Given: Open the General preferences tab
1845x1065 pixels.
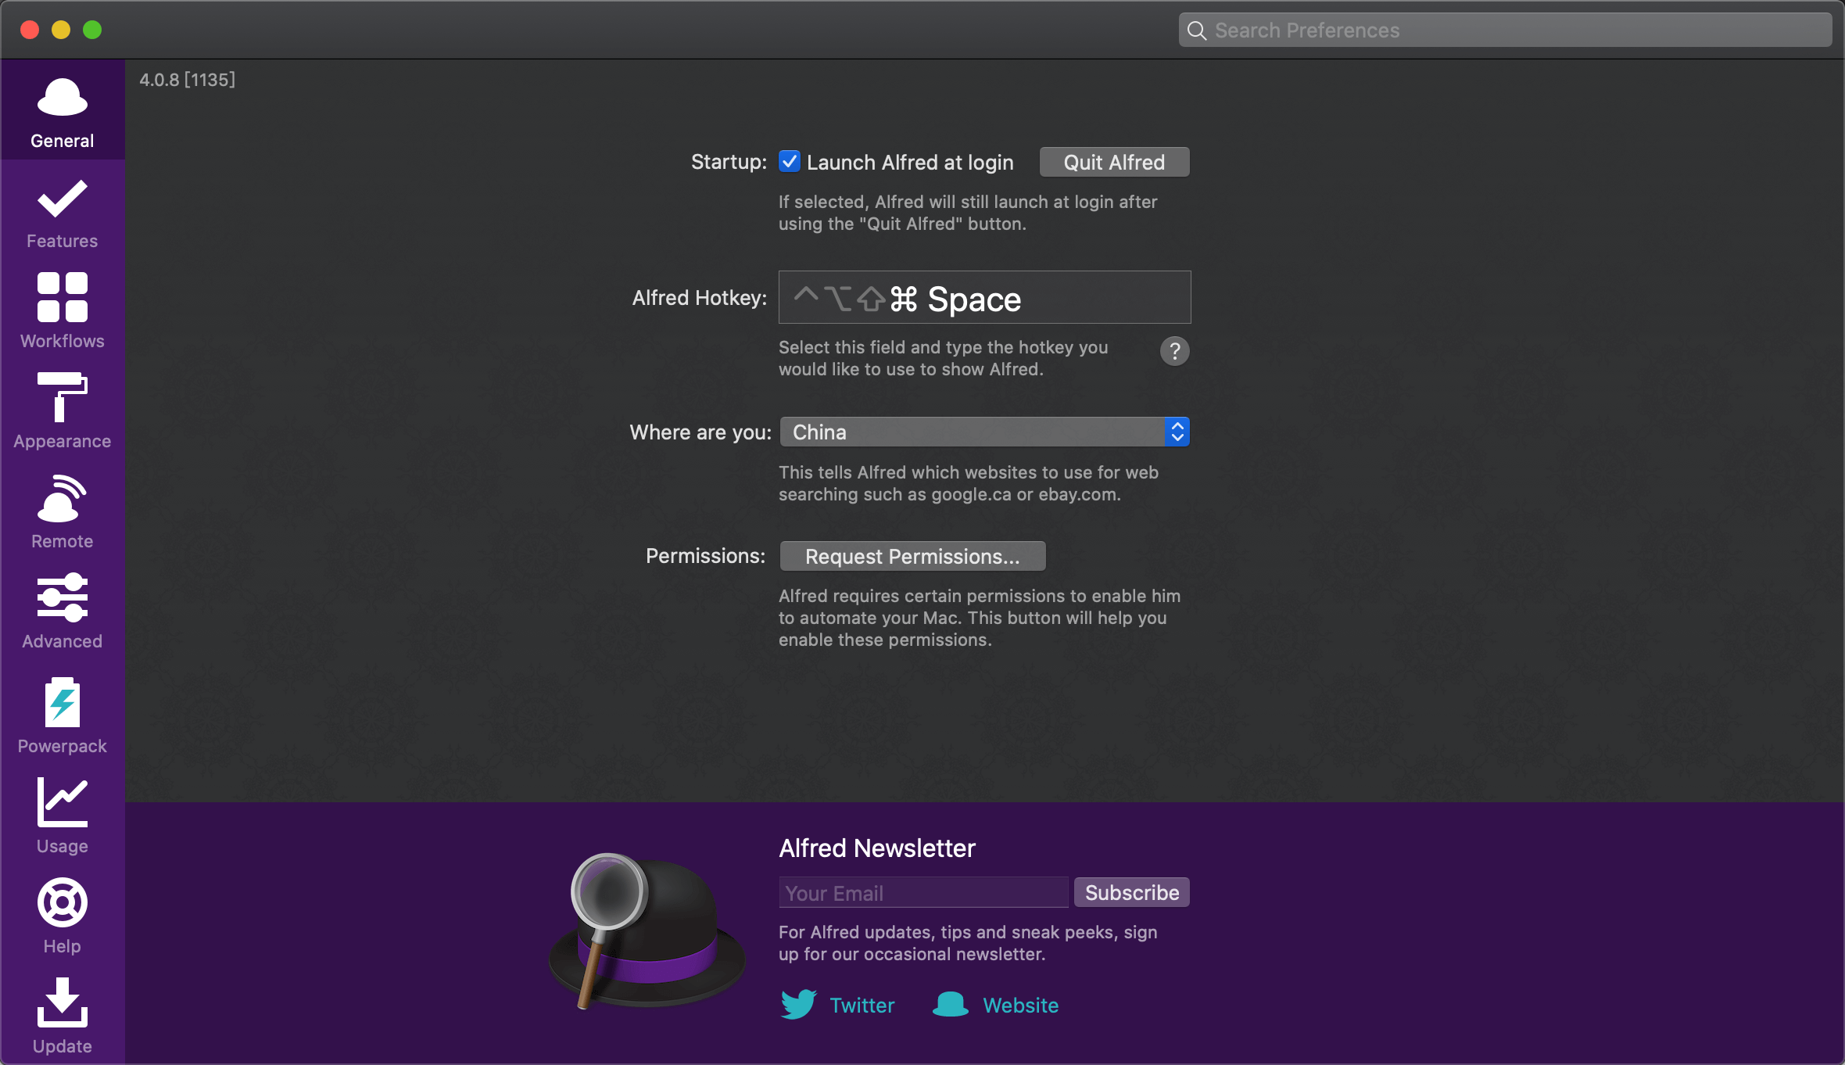Looking at the screenshot, I should coord(63,111).
